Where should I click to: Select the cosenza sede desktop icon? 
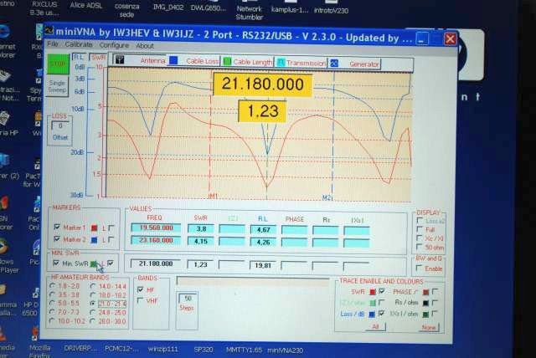point(126,9)
